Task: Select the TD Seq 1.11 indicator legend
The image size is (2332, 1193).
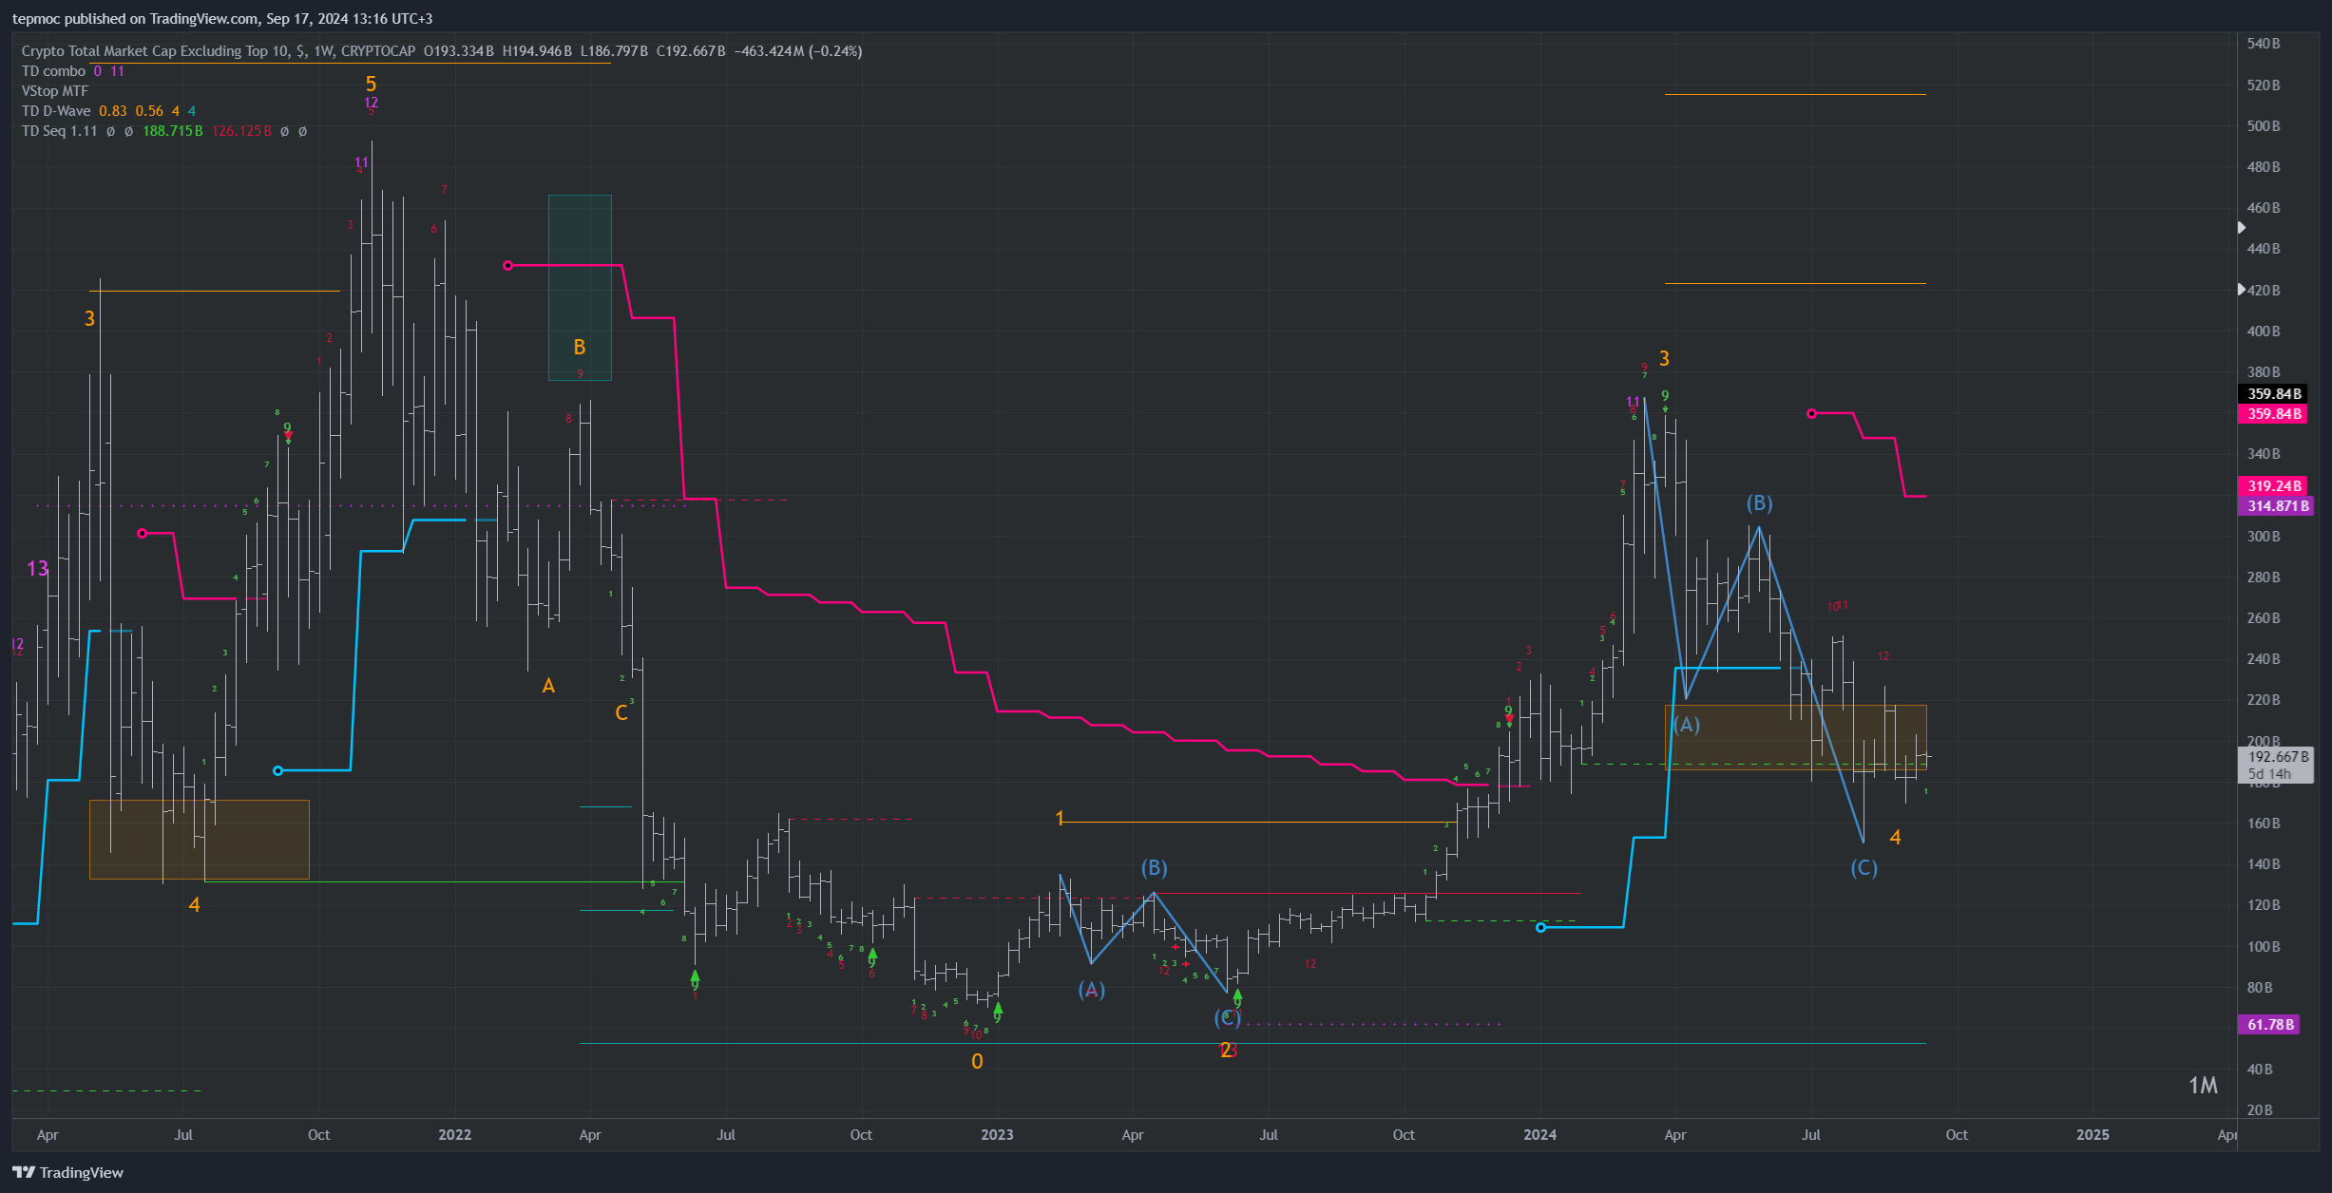Action: [59, 131]
